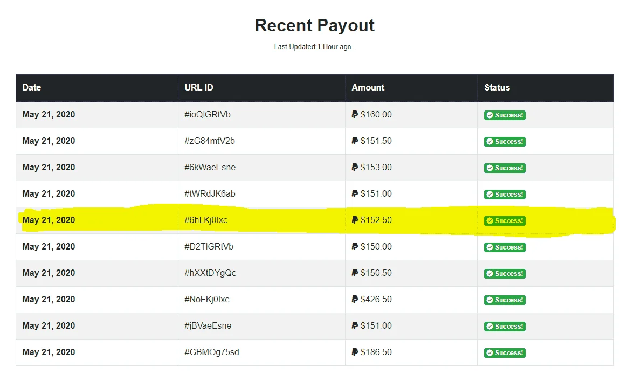Select URL ID #jBVaeEsne
Image resolution: width=628 pixels, height=374 pixels.
208,326
